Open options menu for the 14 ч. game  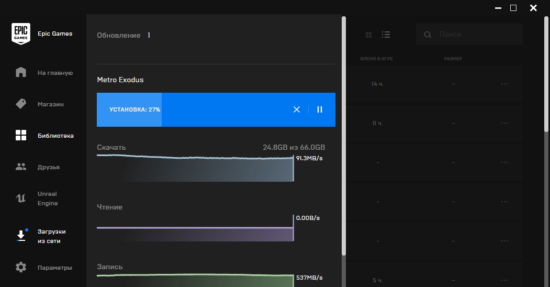tap(504, 84)
